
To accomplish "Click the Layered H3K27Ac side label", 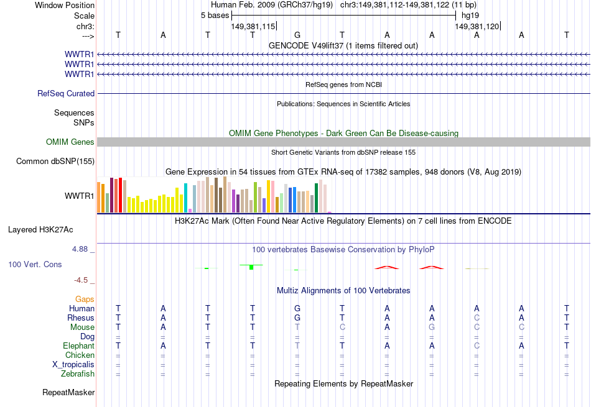I will click(40, 230).
